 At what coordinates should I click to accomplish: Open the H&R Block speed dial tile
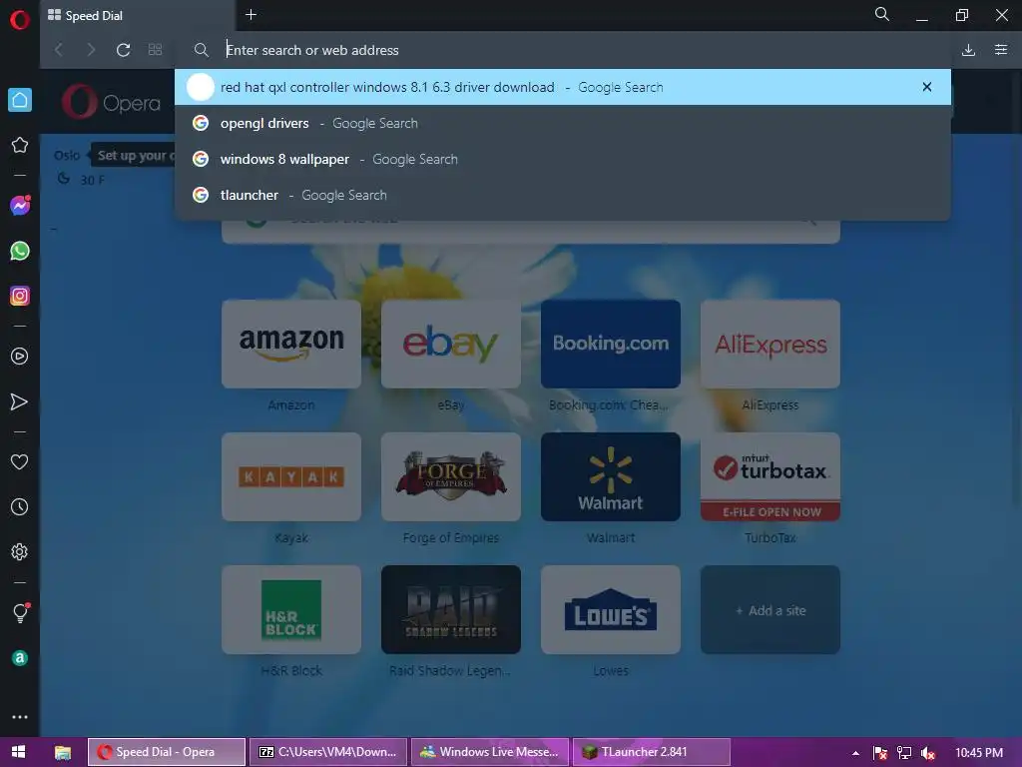291,610
